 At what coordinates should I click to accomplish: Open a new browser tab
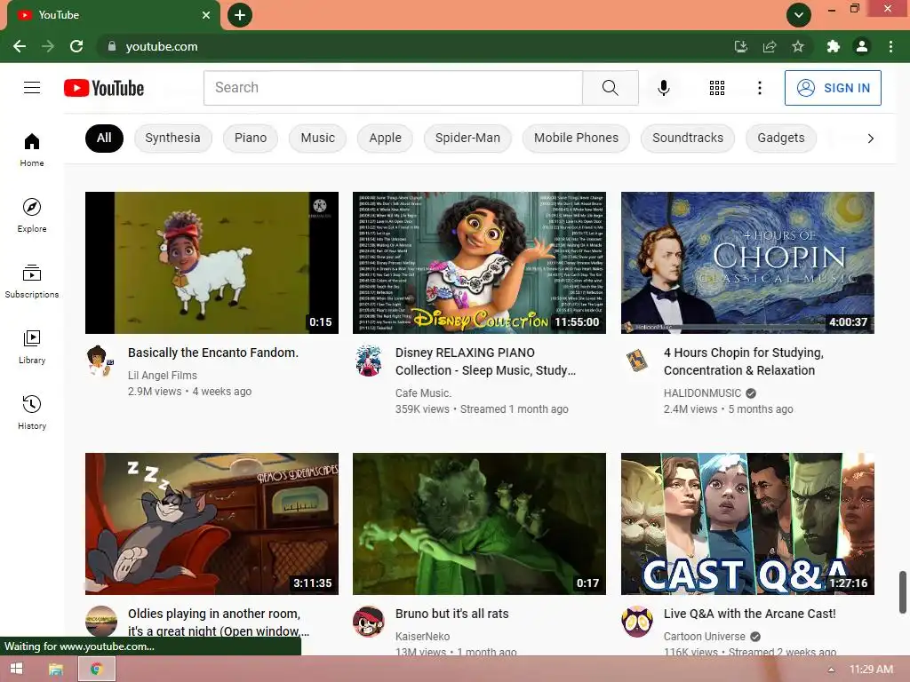click(x=240, y=15)
